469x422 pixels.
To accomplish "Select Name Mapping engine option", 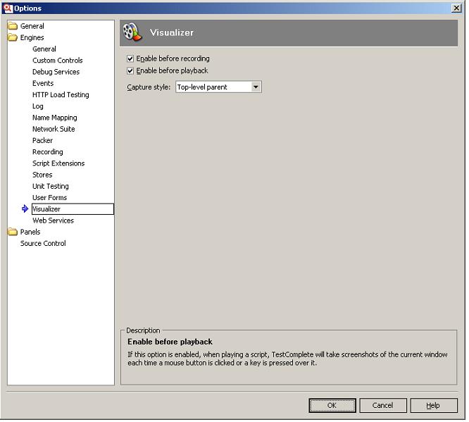I will [x=54, y=118].
